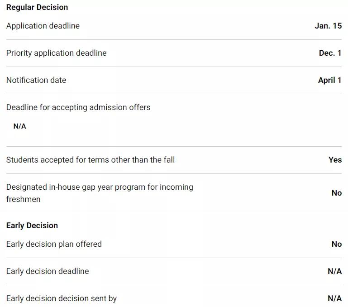Click the Notification date label
Viewport: 348px width, 307px height.
36,80
